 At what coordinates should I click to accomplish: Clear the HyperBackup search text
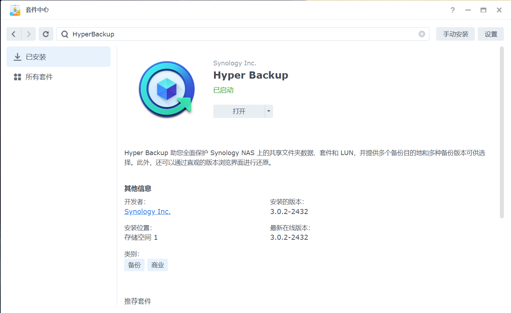(x=422, y=34)
